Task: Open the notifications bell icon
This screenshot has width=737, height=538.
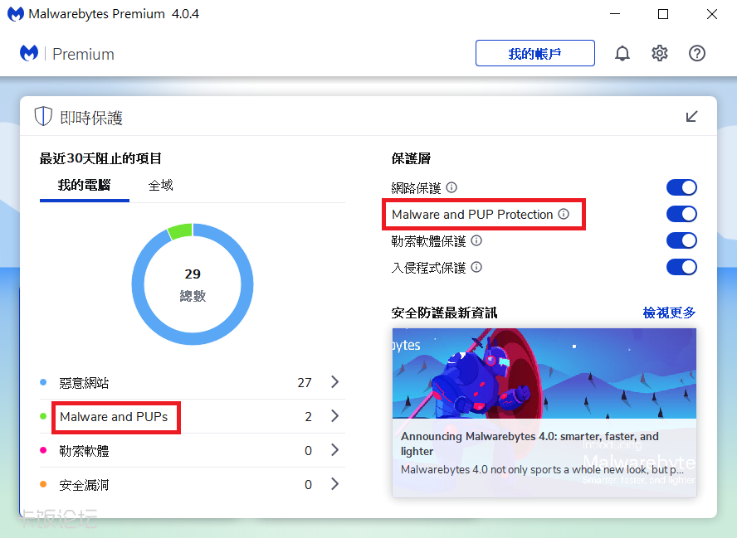Action: click(622, 54)
